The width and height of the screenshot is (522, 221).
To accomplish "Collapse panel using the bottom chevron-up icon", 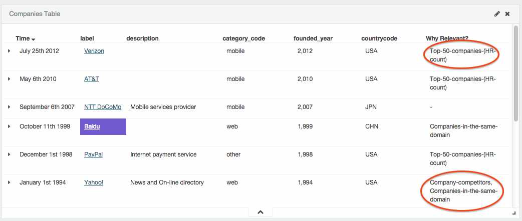I will [x=260, y=212].
